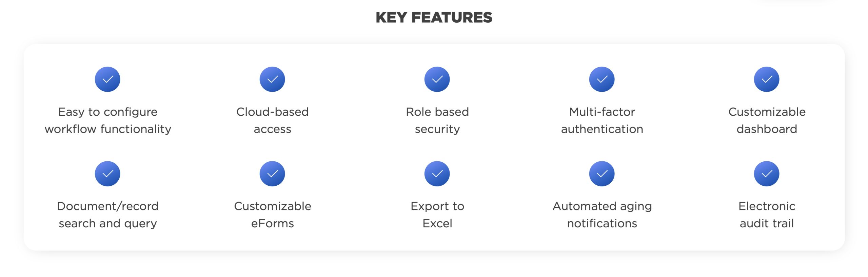Click the checkmark icon above Electronic audit trail
The image size is (868, 277).
click(x=767, y=174)
